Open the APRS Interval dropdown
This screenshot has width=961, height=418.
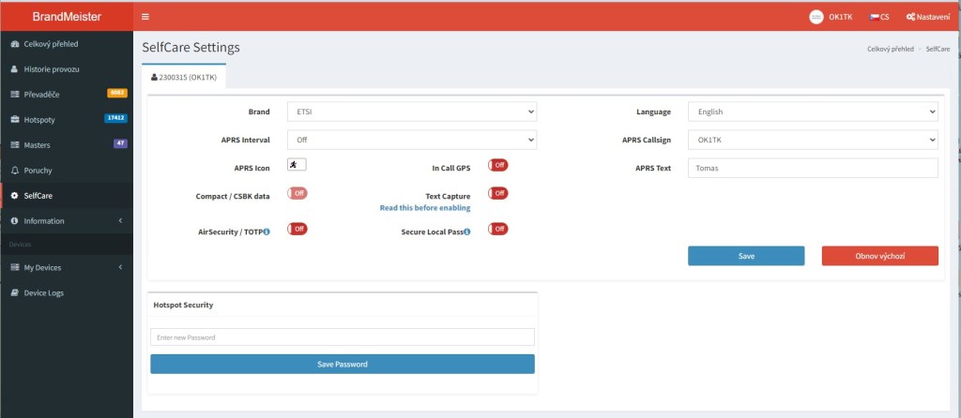410,140
